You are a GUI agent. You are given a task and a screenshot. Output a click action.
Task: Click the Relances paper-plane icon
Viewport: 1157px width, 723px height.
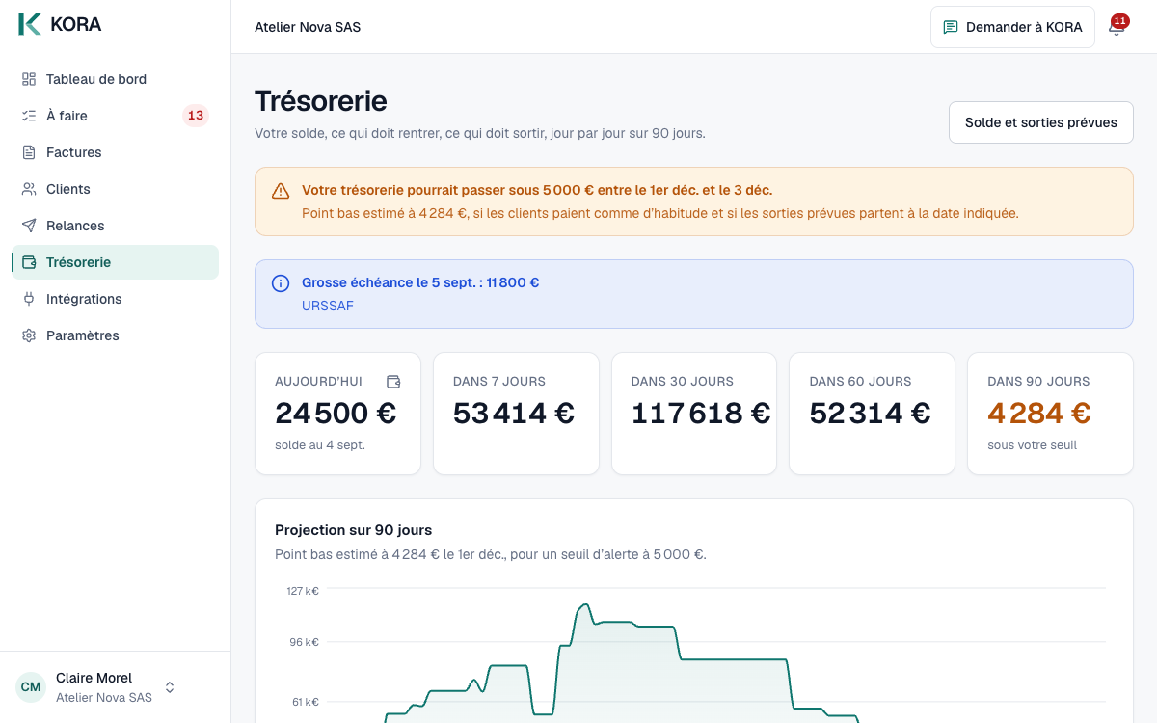(x=29, y=226)
